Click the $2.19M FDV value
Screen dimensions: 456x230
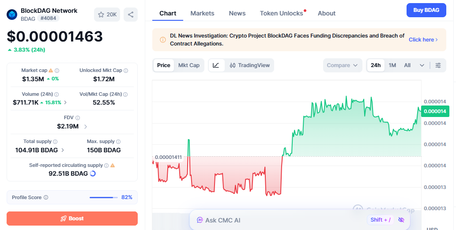pyautogui.click(x=68, y=127)
